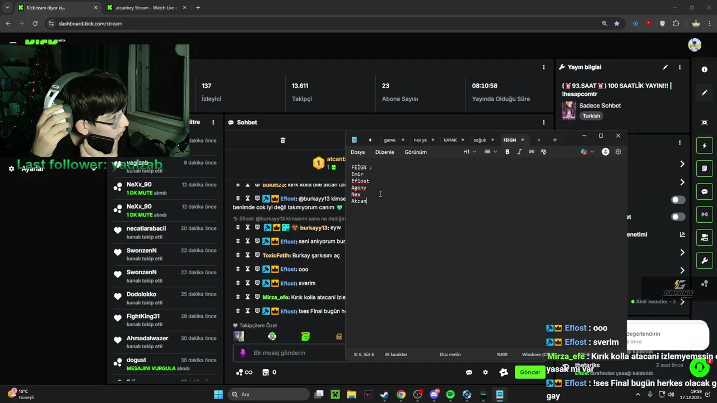
Task: Toggle the lower switch in the settings panel
Action: (x=678, y=217)
